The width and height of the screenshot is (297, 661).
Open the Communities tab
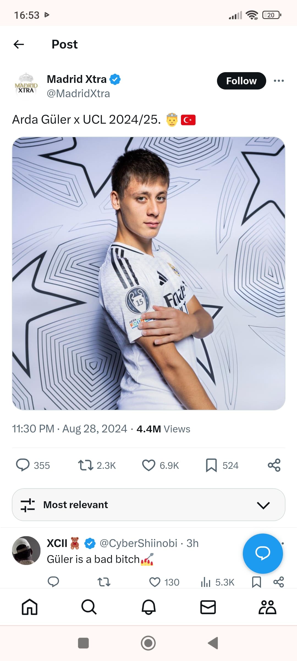(x=267, y=607)
